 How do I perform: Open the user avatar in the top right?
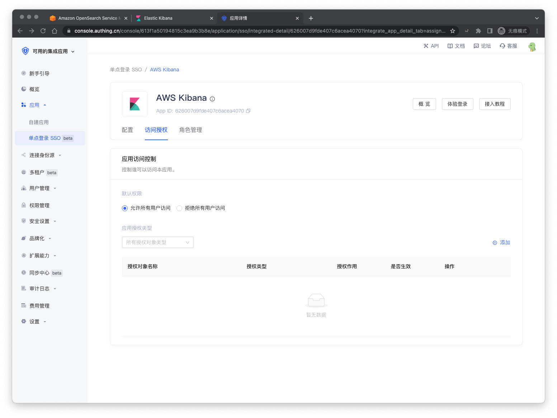point(532,47)
